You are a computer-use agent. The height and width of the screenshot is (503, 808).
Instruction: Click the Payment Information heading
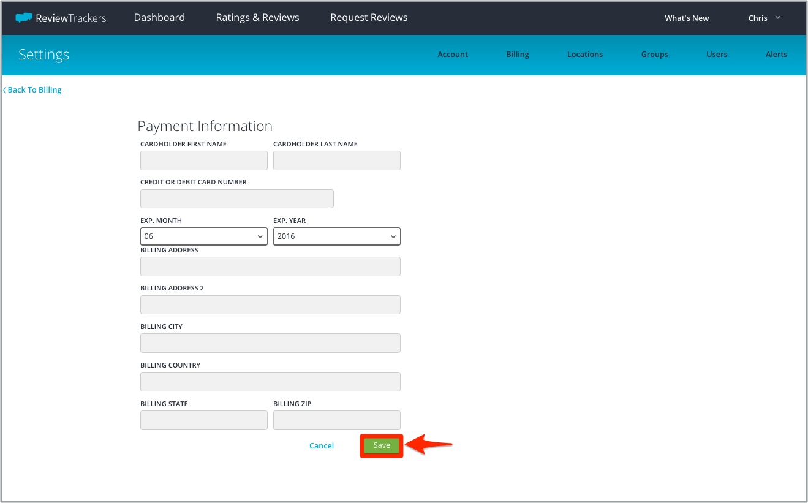pos(205,126)
